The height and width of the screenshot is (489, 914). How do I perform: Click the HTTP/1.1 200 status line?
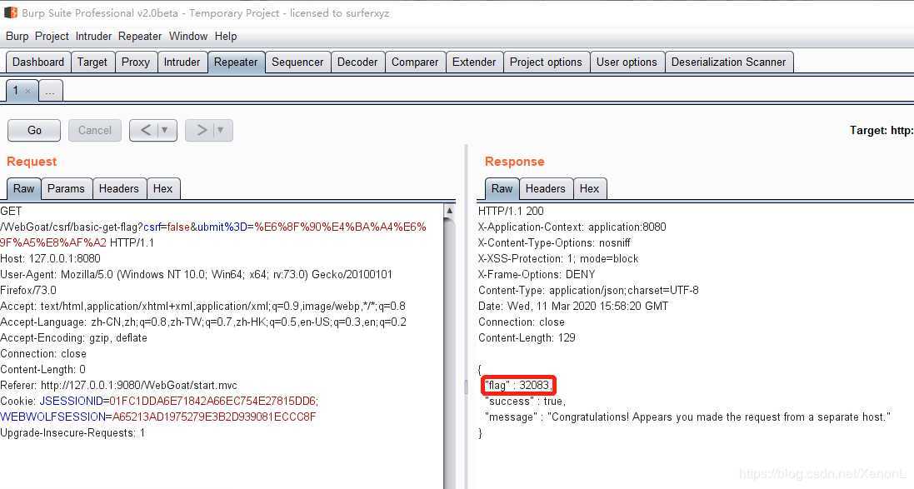511,211
